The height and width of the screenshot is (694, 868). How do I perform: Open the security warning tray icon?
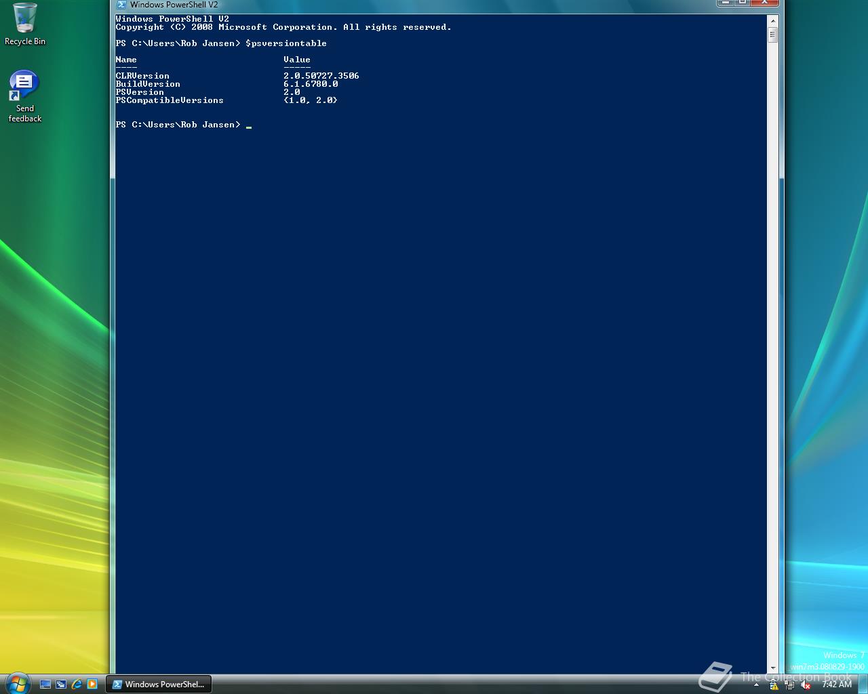tap(774, 685)
